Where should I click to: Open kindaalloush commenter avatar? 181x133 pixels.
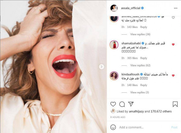coord(114,76)
